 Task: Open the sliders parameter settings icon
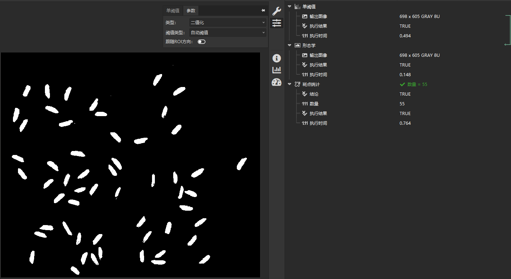[x=276, y=23]
